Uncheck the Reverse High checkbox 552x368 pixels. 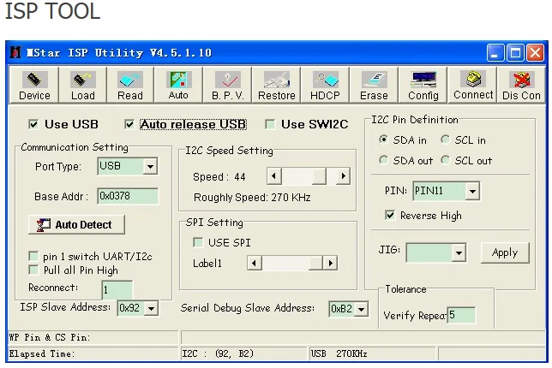coord(390,215)
